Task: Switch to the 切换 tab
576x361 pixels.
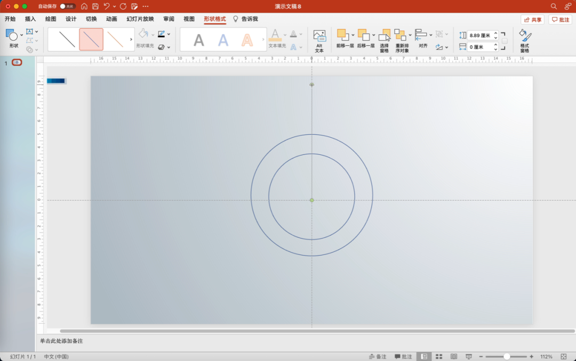Action: 91,19
